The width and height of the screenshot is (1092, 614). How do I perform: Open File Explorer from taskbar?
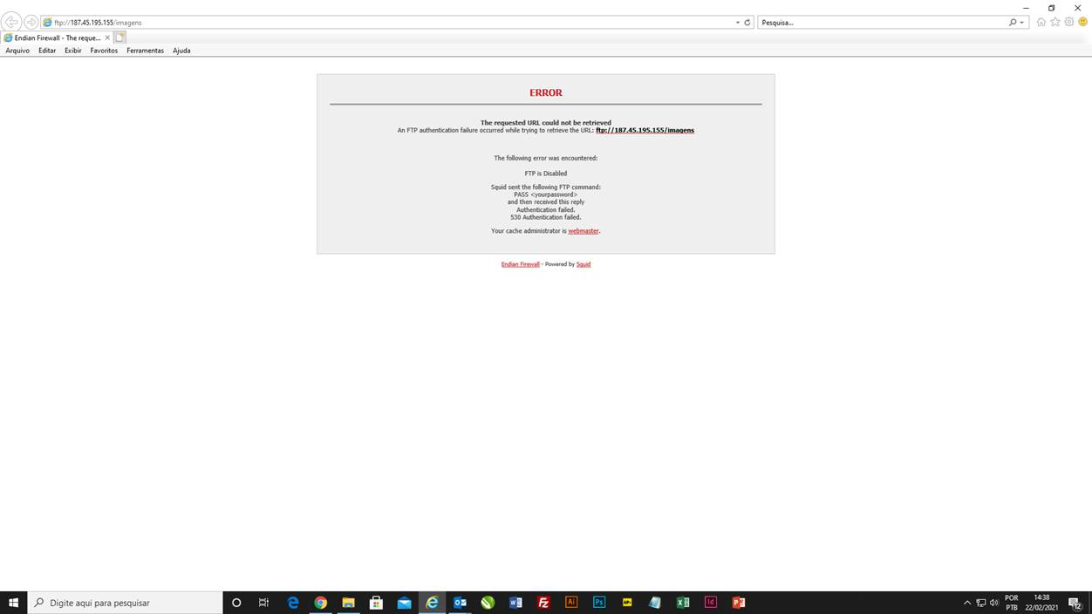pyautogui.click(x=348, y=603)
